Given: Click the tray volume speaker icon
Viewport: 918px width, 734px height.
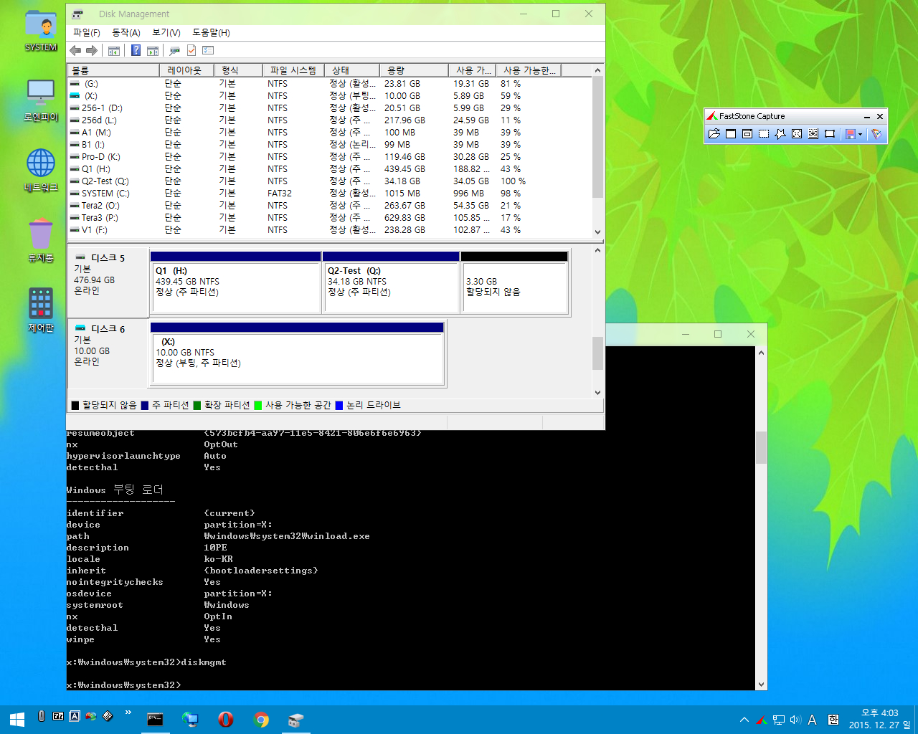Looking at the screenshot, I should (x=795, y=720).
